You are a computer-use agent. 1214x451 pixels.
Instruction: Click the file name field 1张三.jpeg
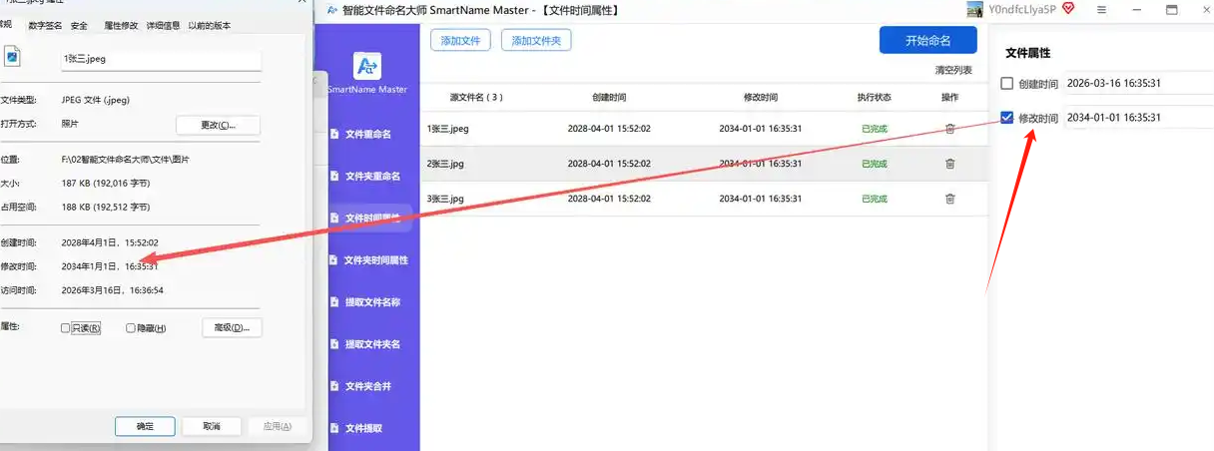point(160,59)
